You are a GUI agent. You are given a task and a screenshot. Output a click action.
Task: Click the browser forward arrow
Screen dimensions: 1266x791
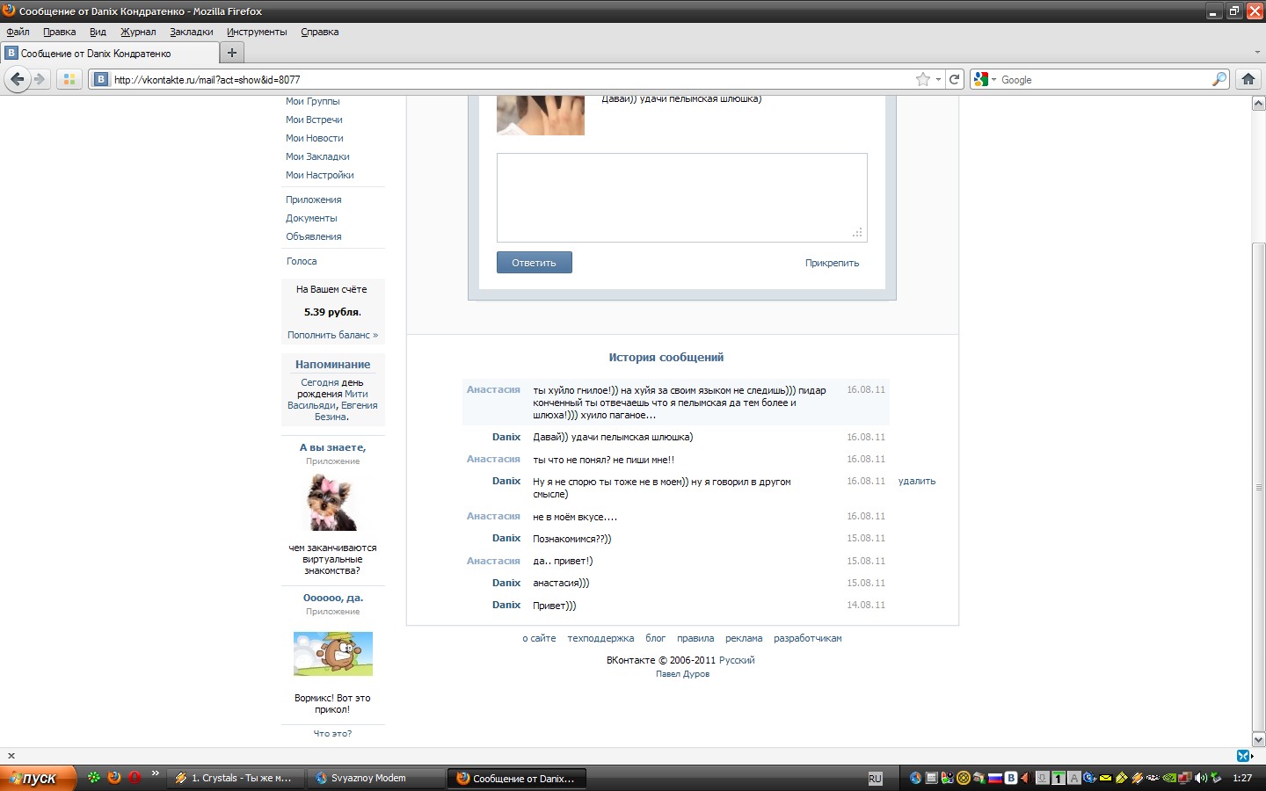[40, 79]
